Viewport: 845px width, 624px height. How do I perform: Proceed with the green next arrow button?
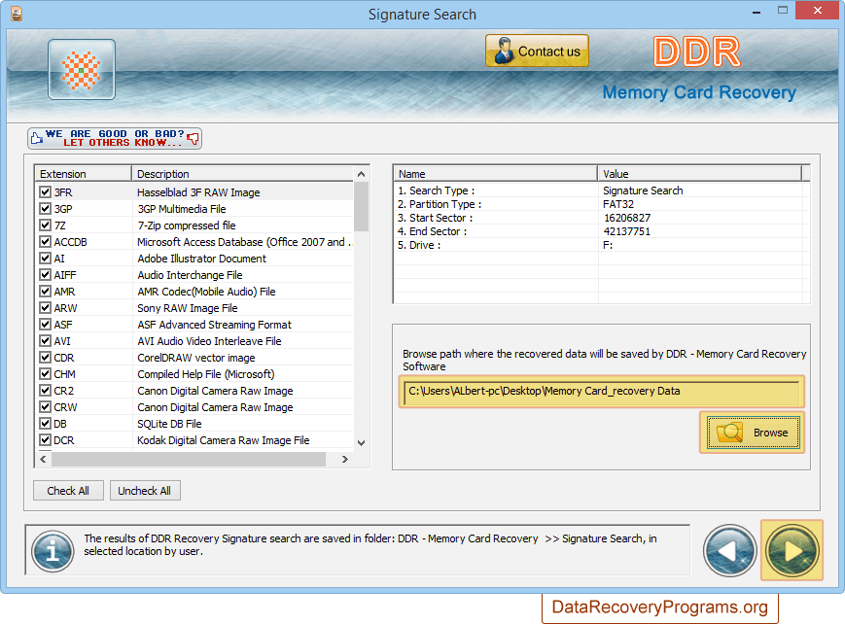coord(792,551)
